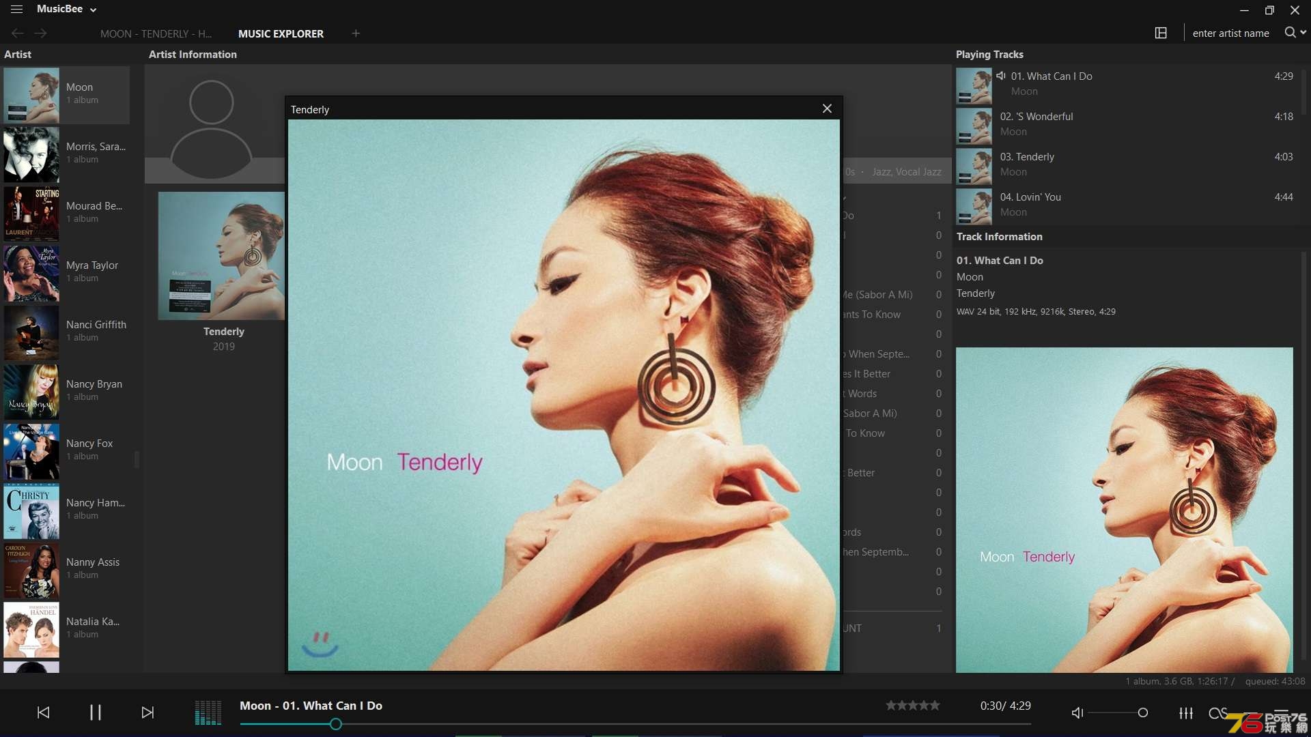Screen dimensions: 1311x737
Task: Mute with the volume speaker icon
Action: click(1077, 712)
